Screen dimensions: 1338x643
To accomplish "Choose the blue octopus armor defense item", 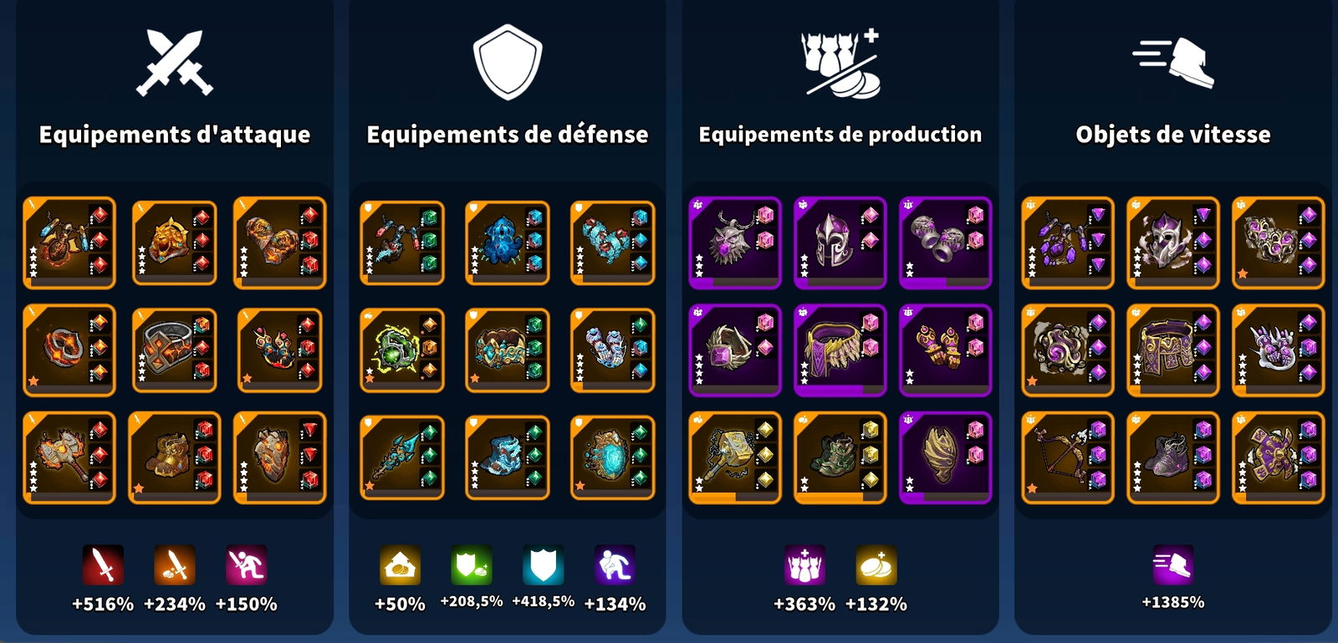I will [508, 242].
